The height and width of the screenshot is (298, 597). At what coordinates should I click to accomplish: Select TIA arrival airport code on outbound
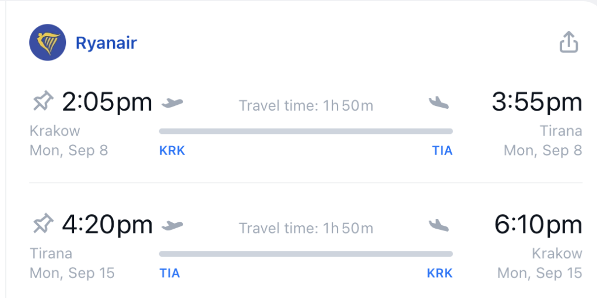click(x=443, y=151)
